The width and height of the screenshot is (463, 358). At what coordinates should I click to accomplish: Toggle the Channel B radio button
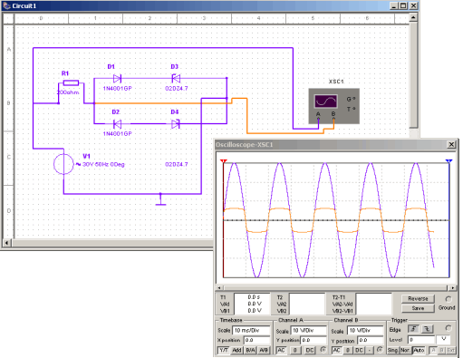click(x=380, y=350)
